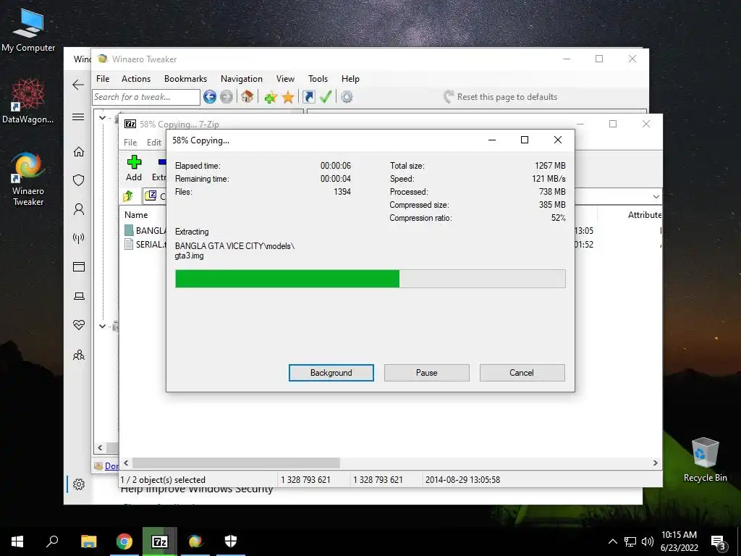The image size is (741, 556).
Task: Collapse the first tree node in Winaero Tweaker
Action: [102, 117]
